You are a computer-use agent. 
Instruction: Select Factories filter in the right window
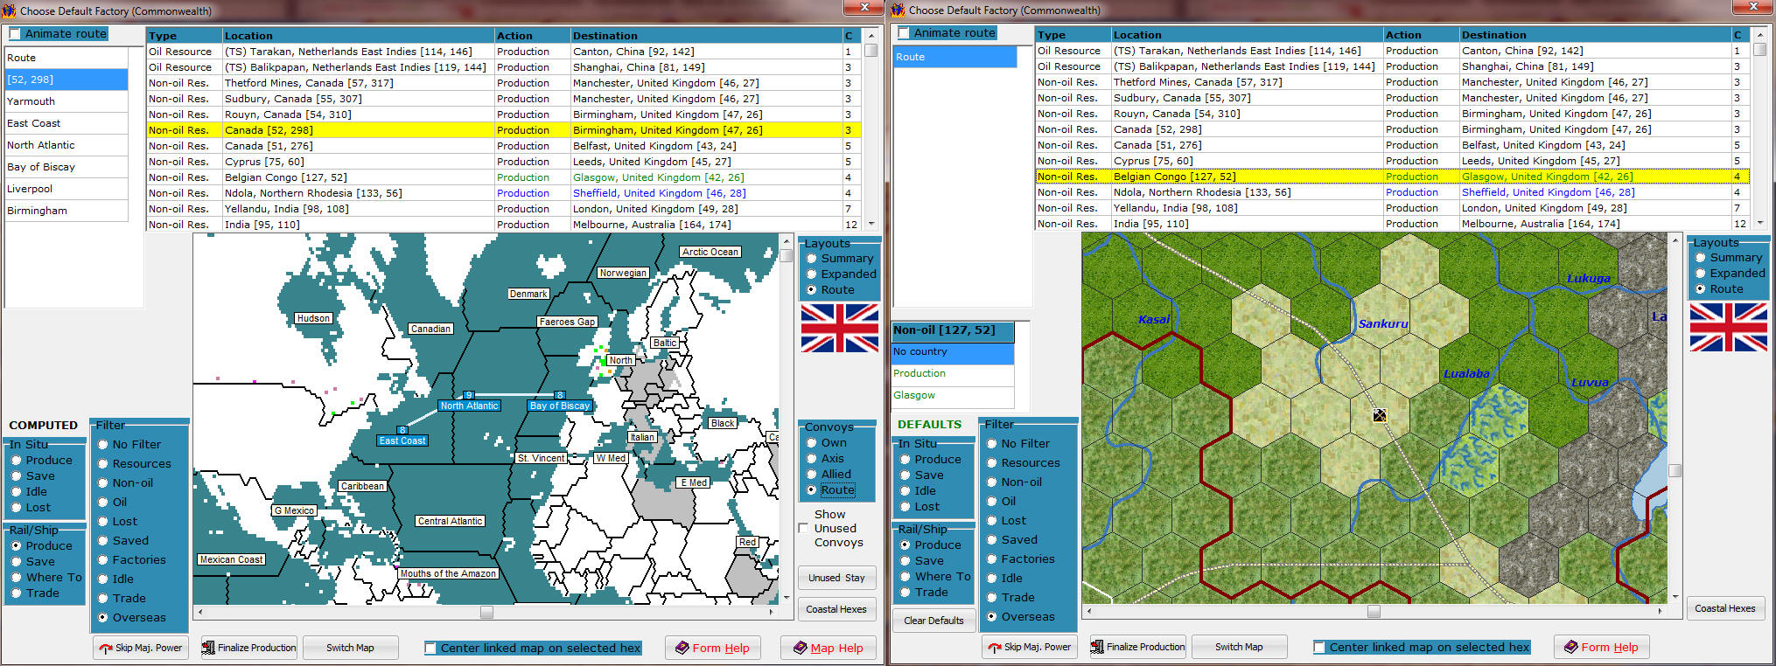tap(992, 559)
